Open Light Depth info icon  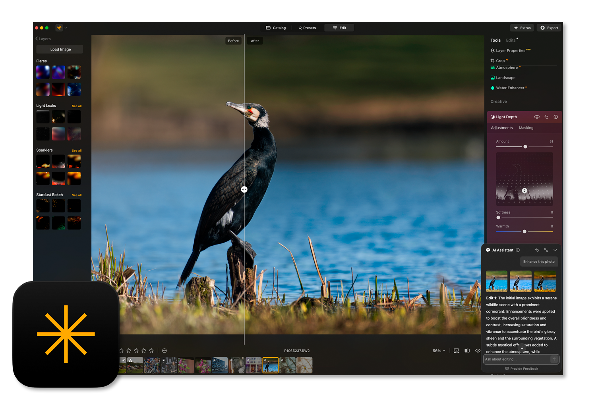556,117
